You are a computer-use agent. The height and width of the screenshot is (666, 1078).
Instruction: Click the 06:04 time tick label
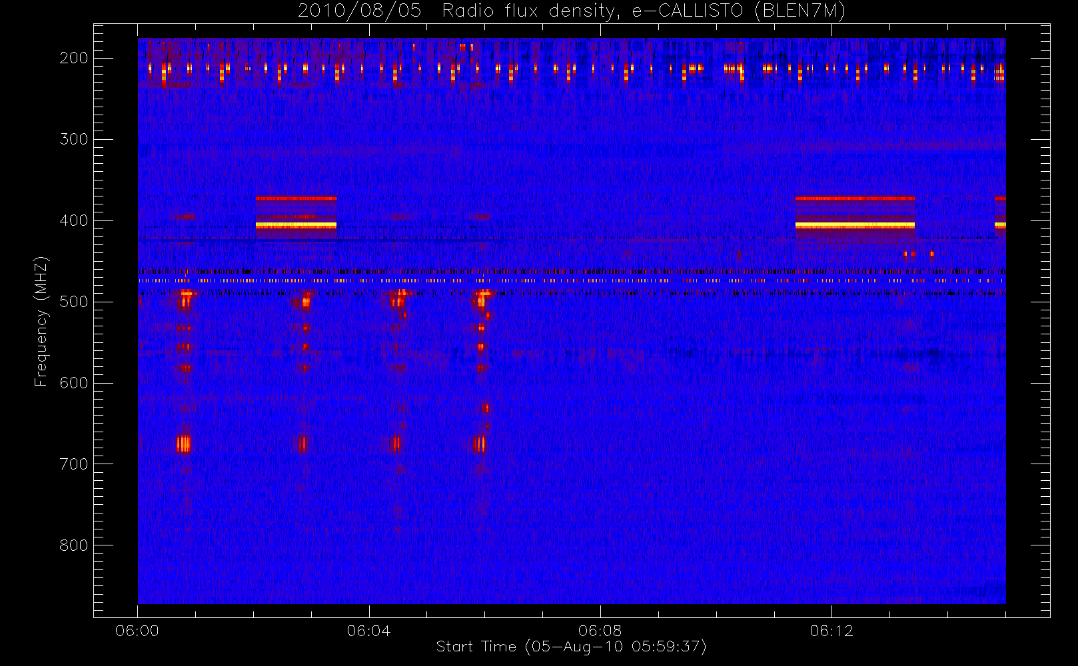point(368,631)
